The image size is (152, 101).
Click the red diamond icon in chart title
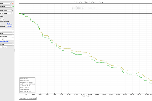point(98,2)
